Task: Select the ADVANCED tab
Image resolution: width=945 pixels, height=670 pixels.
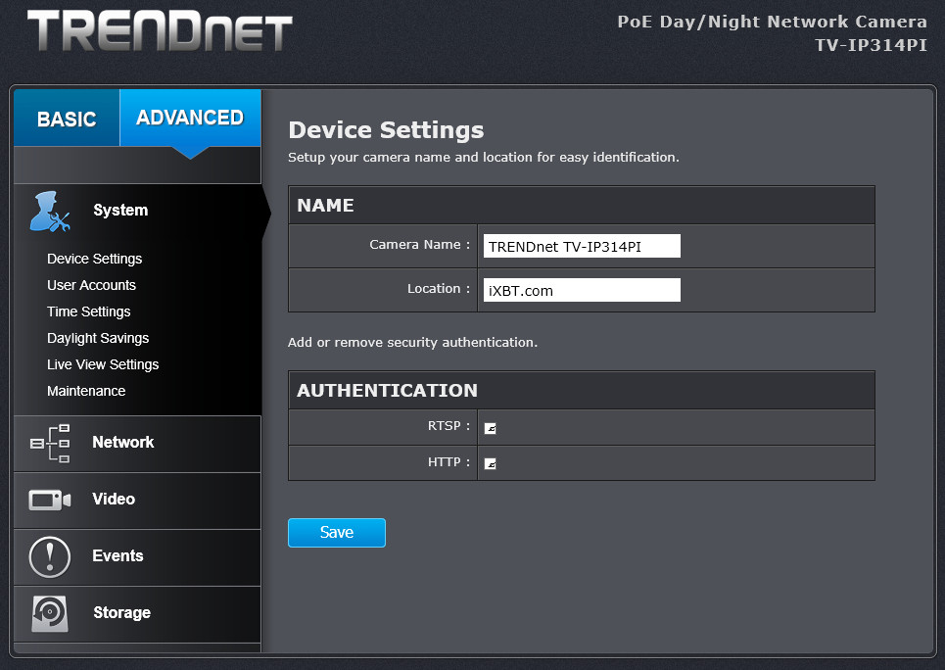Action: pyautogui.click(x=190, y=118)
